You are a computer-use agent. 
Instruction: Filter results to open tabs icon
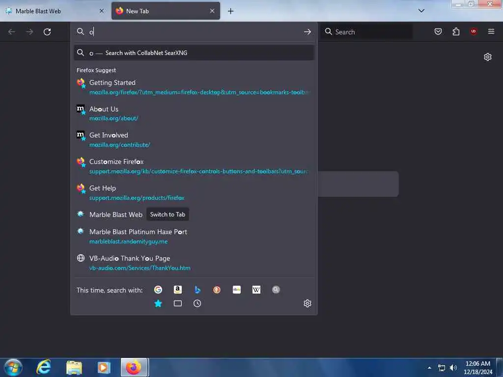click(x=178, y=303)
